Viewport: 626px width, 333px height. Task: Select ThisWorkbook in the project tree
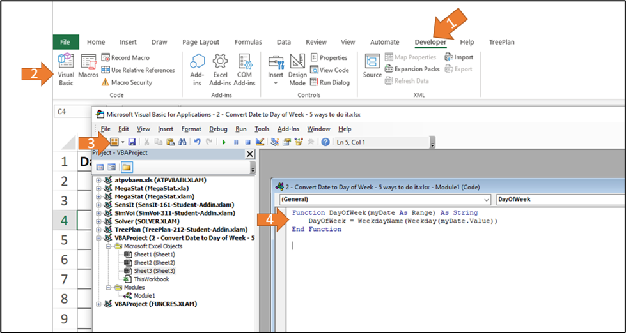[x=152, y=279]
